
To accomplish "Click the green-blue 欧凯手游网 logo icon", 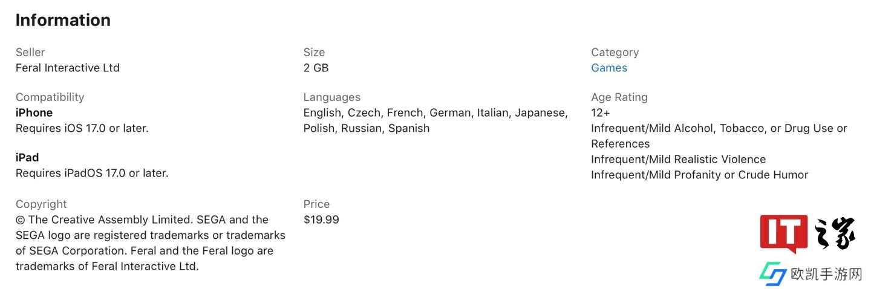I will [772, 274].
